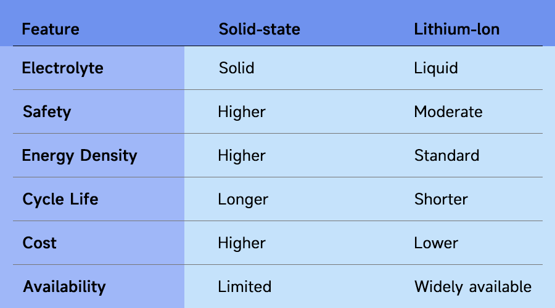The height and width of the screenshot is (308, 555).
Task: Select the Cycle Life row label
Action: tap(60, 199)
